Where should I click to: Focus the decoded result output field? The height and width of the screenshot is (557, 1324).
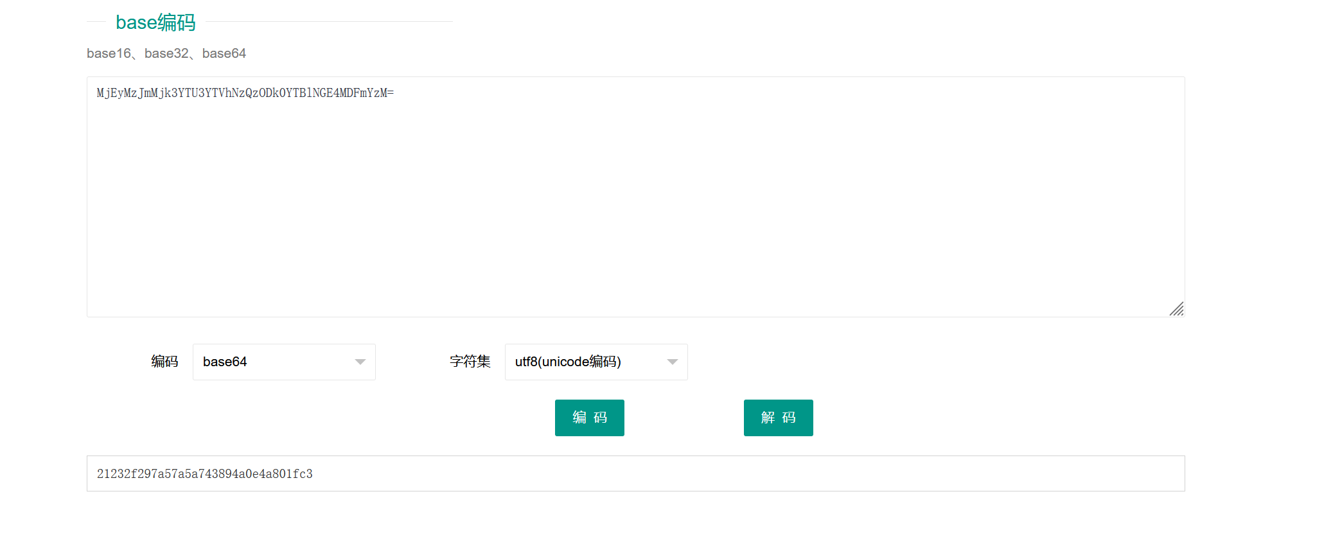click(x=636, y=473)
